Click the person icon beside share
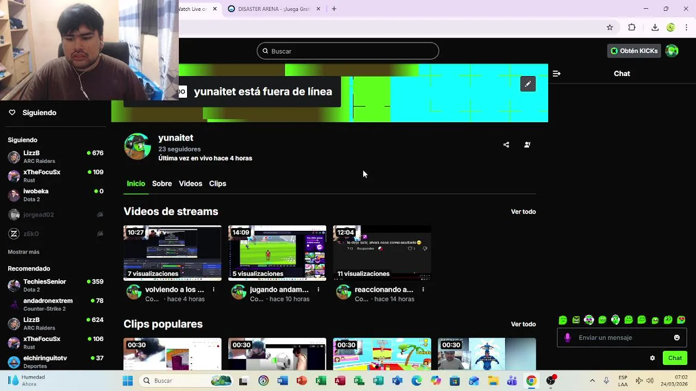 tap(527, 145)
